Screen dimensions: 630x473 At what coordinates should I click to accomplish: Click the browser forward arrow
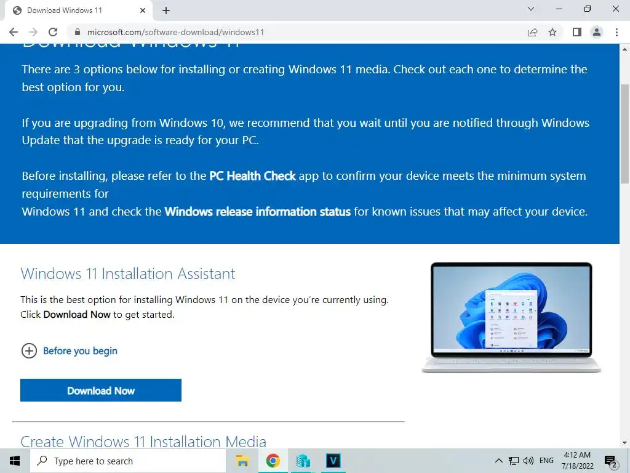(33, 32)
